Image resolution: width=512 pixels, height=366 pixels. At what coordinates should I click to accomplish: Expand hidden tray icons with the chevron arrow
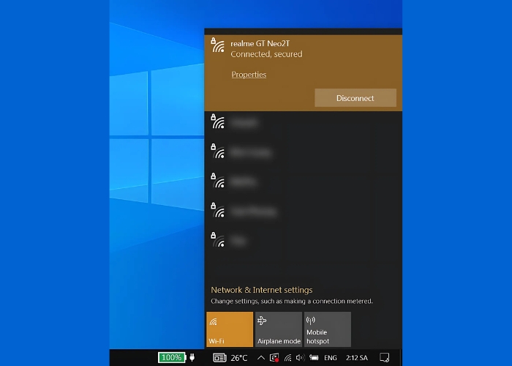(261, 358)
